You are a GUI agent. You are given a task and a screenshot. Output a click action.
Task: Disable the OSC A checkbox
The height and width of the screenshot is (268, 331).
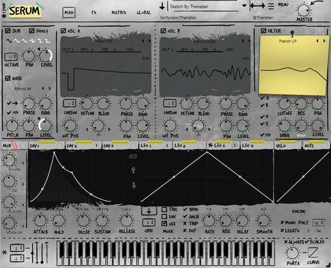63,31
